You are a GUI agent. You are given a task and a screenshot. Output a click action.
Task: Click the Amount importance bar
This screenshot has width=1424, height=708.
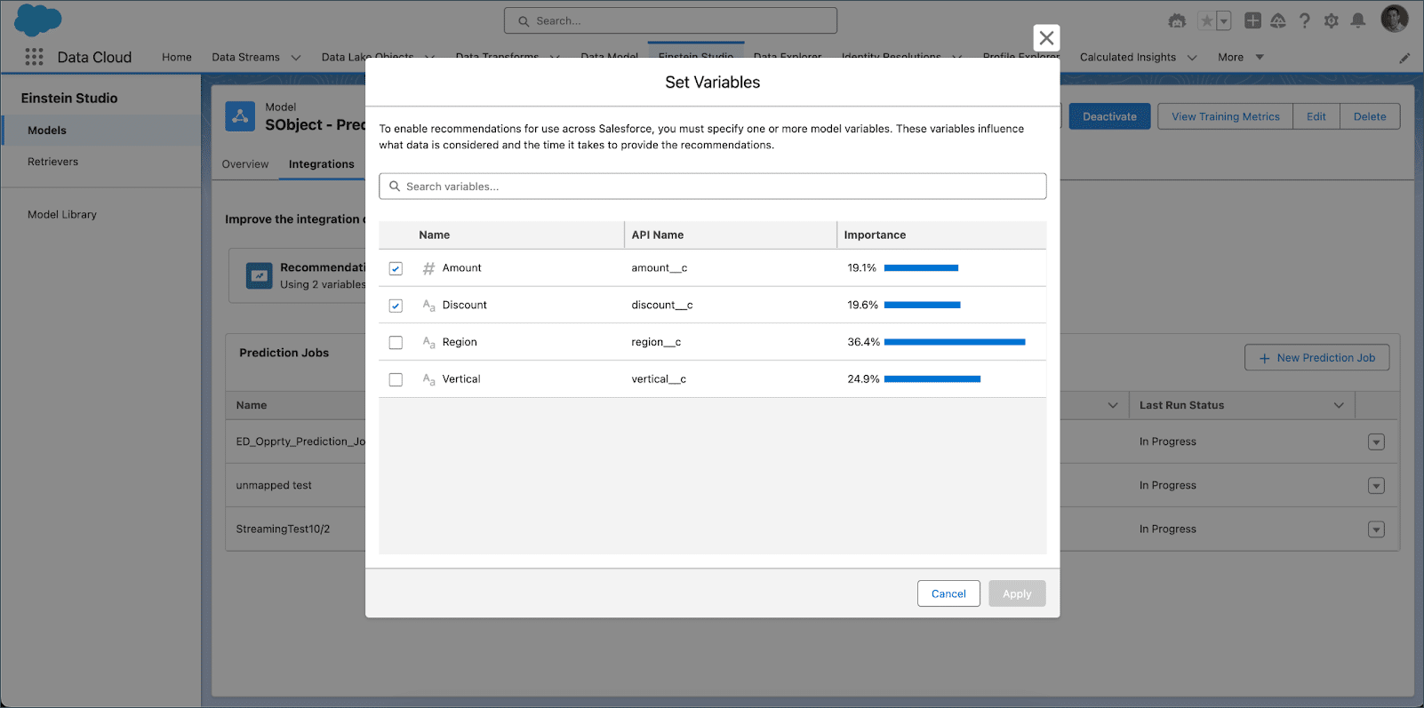point(921,268)
